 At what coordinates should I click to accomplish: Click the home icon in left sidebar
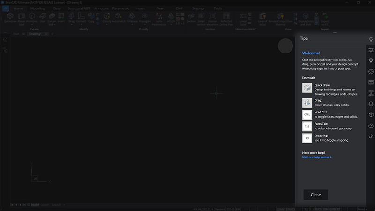click(x=5, y=39)
